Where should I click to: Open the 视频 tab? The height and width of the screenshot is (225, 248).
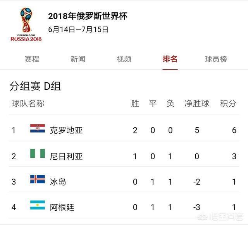pos(124,59)
